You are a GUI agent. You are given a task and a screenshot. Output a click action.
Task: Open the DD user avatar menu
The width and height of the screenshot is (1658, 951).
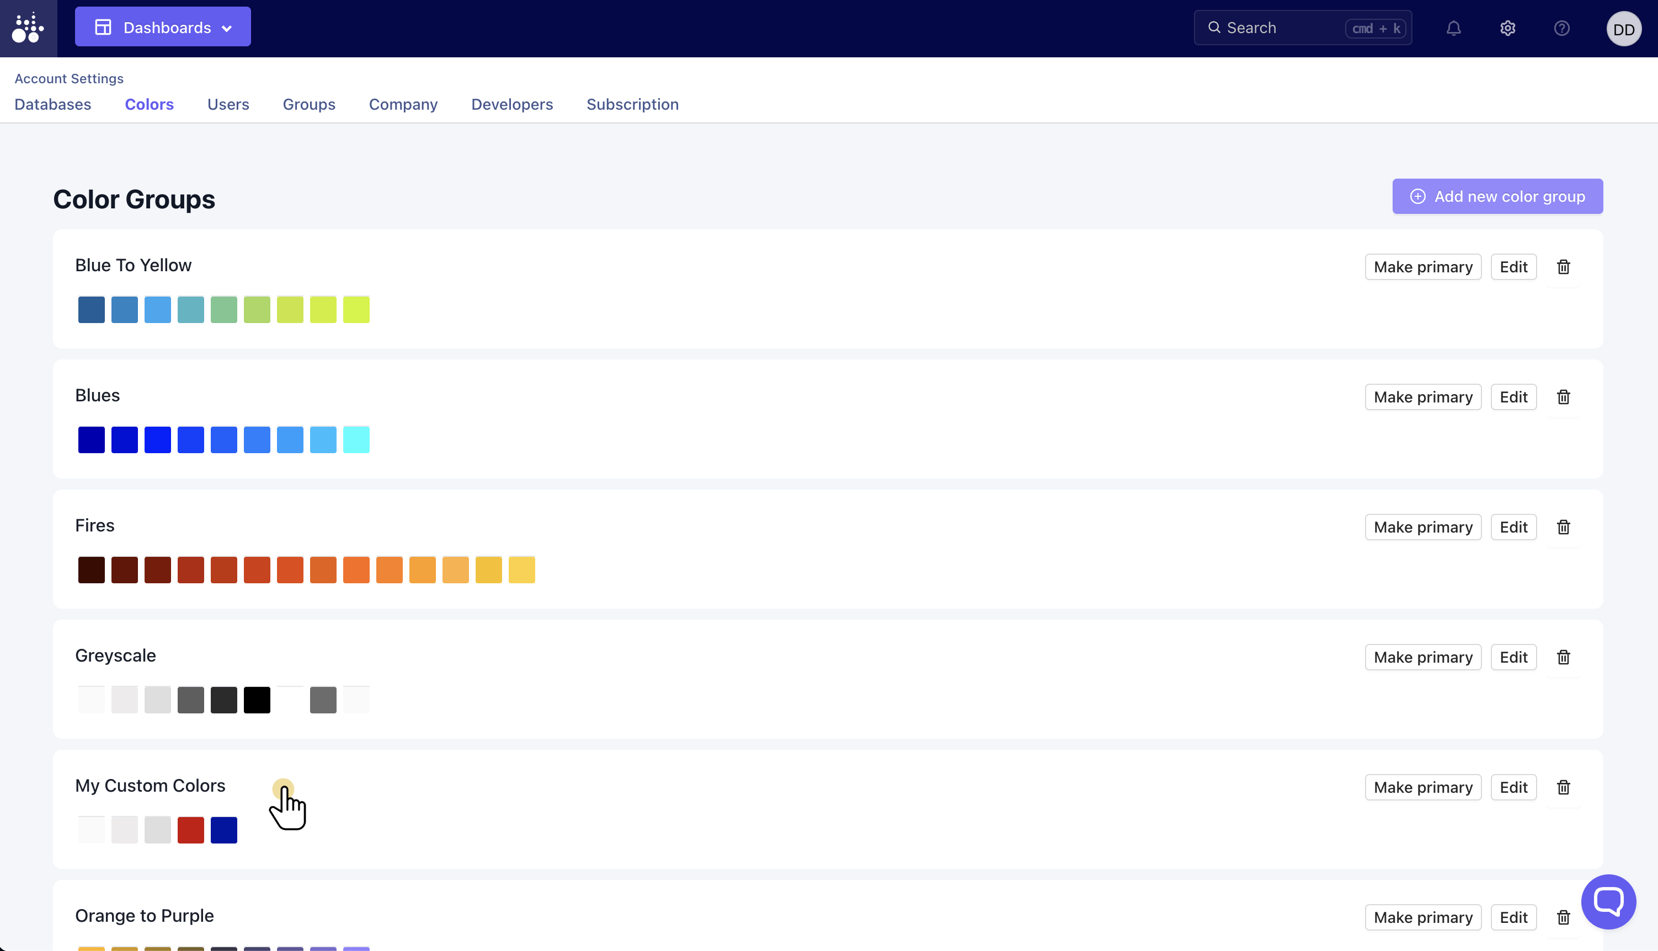click(x=1623, y=29)
